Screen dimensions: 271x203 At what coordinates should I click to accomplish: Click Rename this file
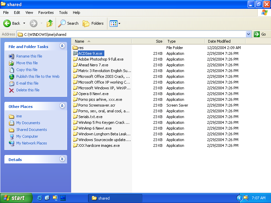click(29, 56)
